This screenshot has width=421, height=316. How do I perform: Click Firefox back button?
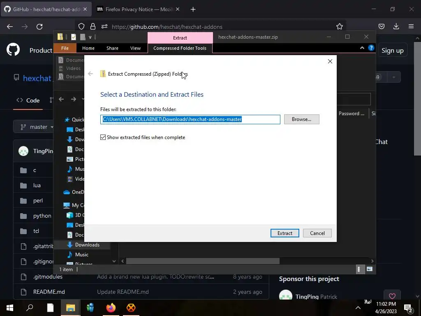(x=10, y=27)
